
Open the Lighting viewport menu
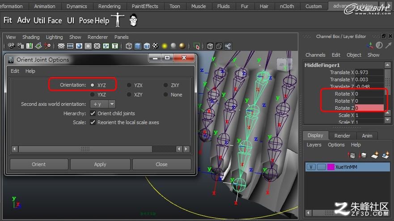(54, 37)
